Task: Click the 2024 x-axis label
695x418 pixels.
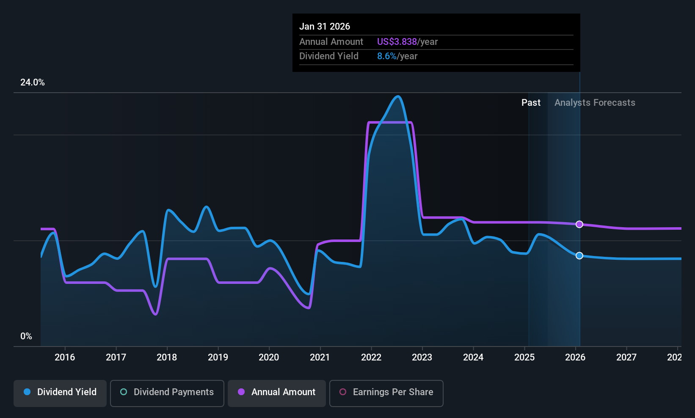Action: 473,357
